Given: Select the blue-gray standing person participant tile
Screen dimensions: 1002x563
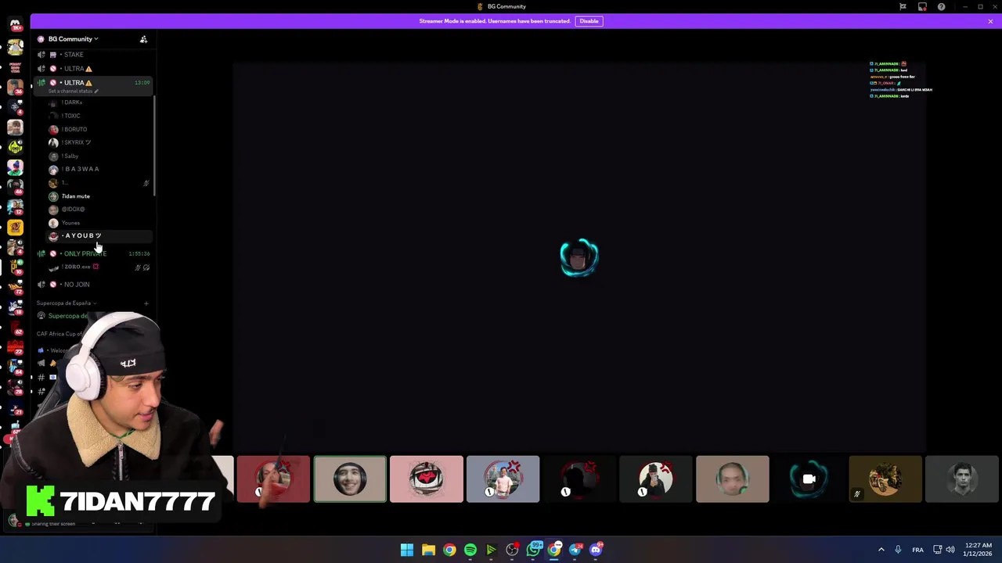Looking at the screenshot, I should [503, 479].
